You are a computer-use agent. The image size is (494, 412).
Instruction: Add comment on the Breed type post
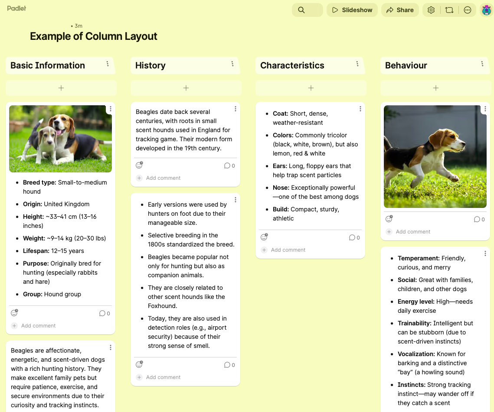point(34,326)
